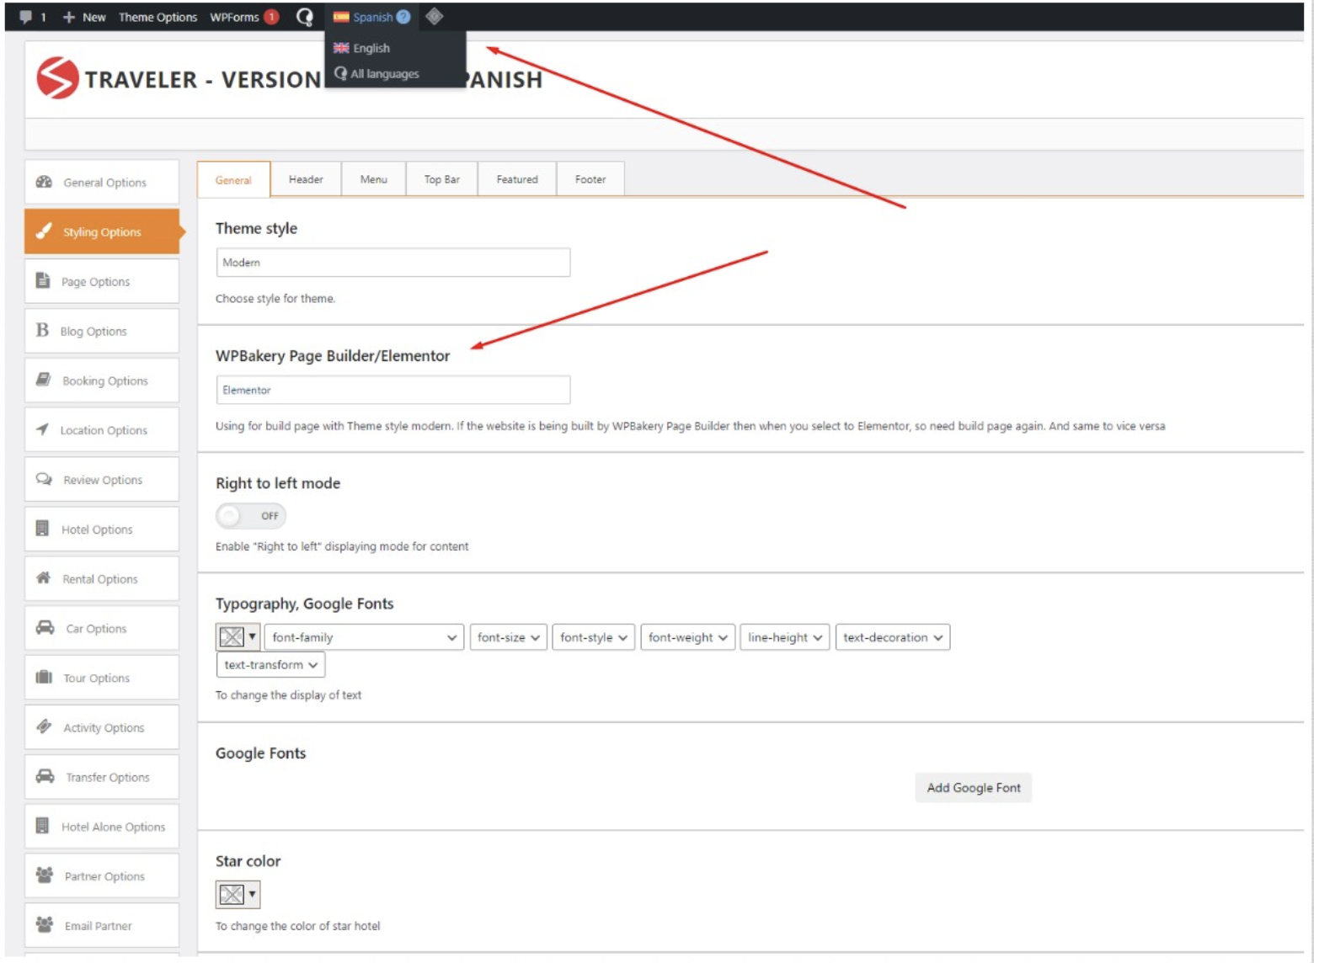This screenshot has height=963, width=1319.
Task: Open Hotel Options section
Action: click(x=102, y=529)
